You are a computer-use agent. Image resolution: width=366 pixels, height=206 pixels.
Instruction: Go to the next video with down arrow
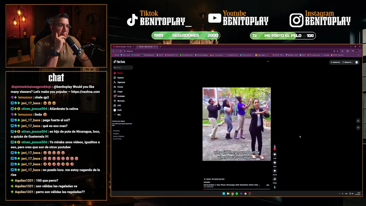coord(358,128)
